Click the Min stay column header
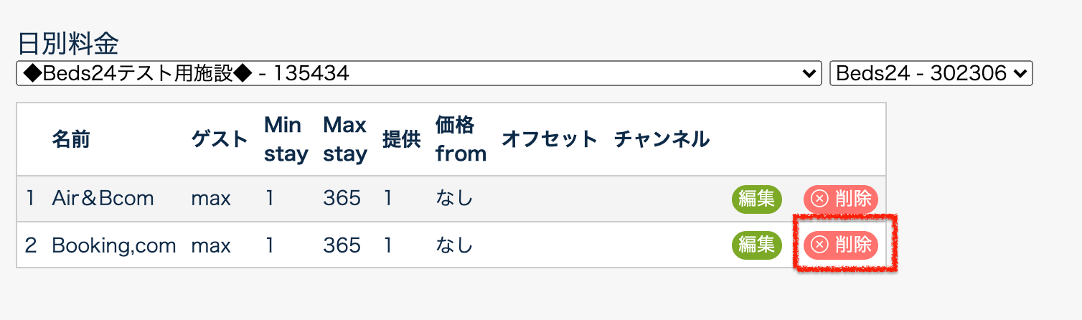 pyautogui.click(x=286, y=139)
